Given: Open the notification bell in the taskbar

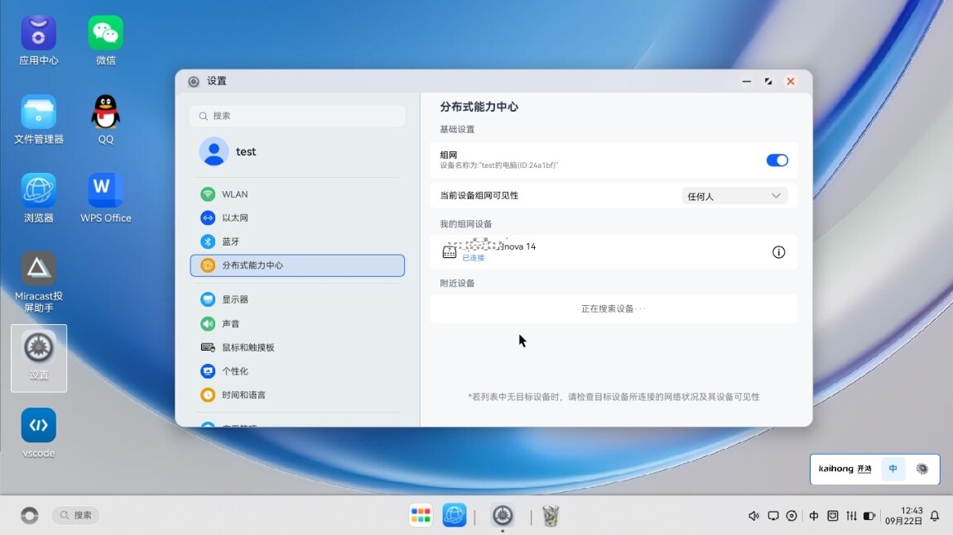Looking at the screenshot, I should (x=935, y=515).
